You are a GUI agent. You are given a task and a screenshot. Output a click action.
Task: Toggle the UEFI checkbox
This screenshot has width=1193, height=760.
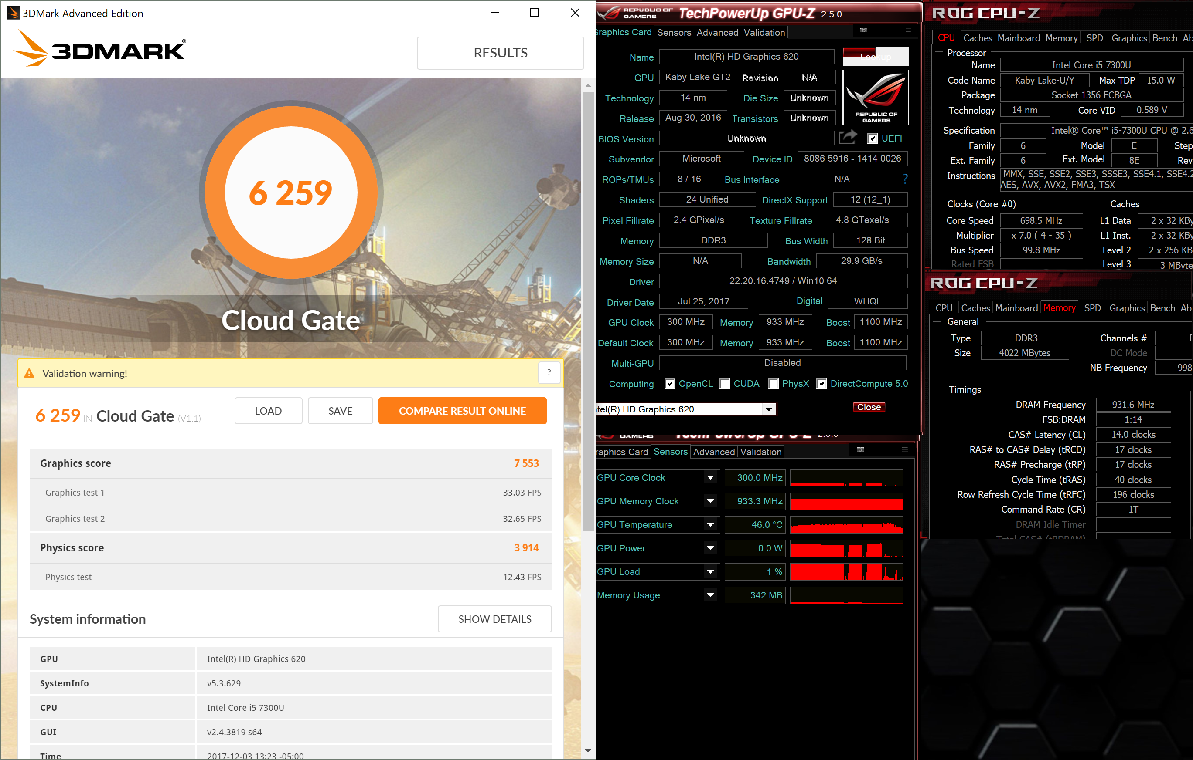coord(873,138)
